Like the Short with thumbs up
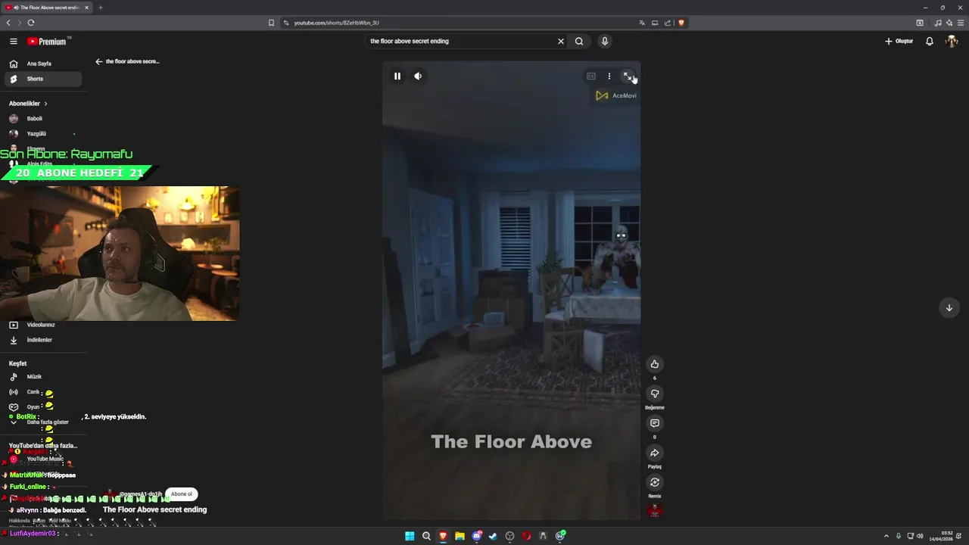 [655, 364]
